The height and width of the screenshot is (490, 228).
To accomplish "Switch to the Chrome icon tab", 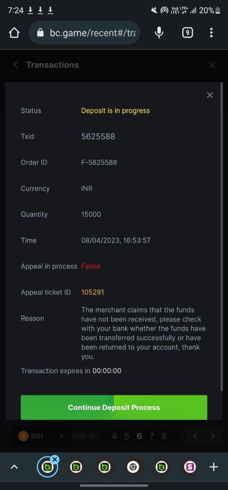I will pos(133,467).
